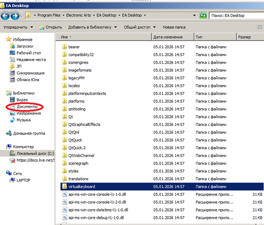Click the Новая папка toolbar button
Image resolution: width=264 pixels, height=225 pixels.
(174, 27)
